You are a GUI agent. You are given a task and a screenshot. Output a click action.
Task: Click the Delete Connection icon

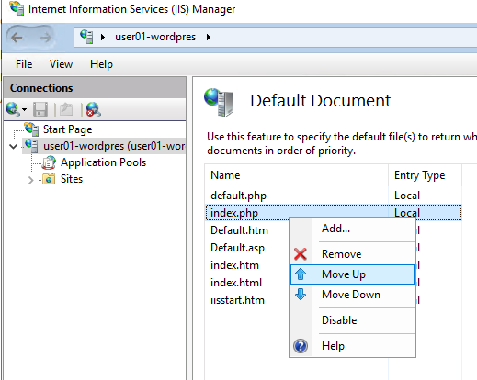point(93,109)
